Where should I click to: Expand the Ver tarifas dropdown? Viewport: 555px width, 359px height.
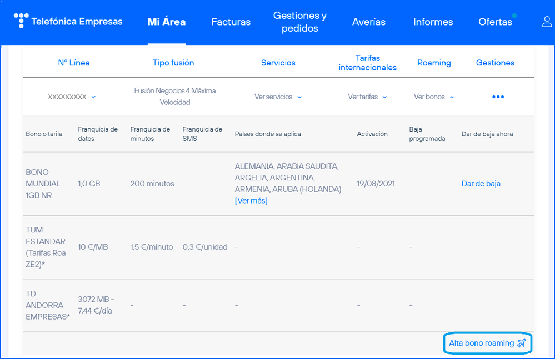pyautogui.click(x=367, y=97)
